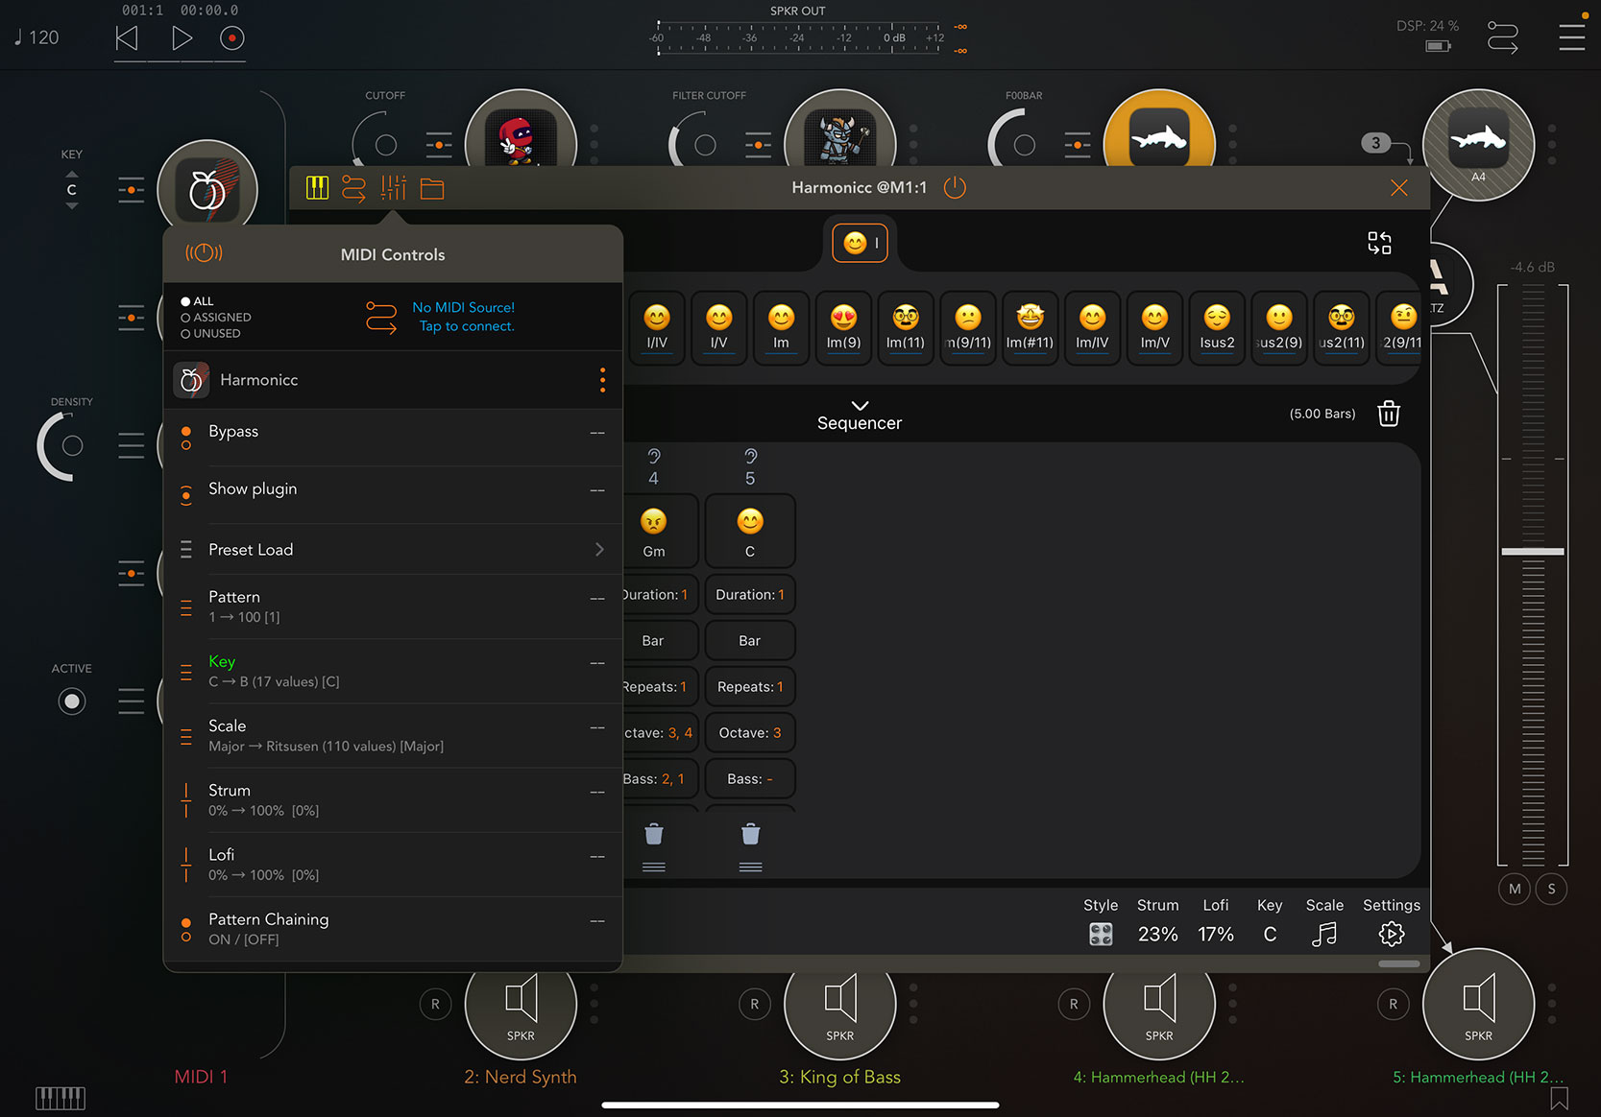Open the parameter sliders panel in Harmonicc toolbar
The height and width of the screenshot is (1117, 1601).
[392, 188]
